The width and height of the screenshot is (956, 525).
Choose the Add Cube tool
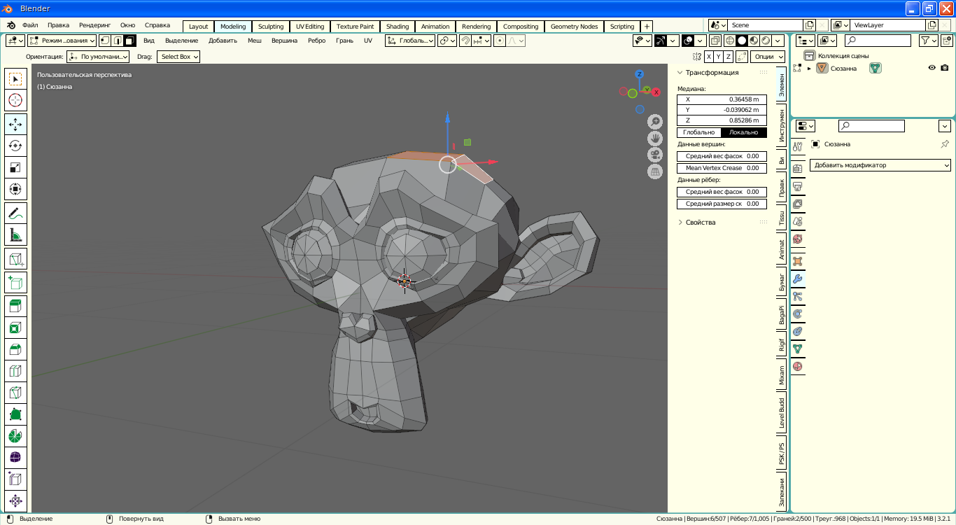(x=15, y=281)
